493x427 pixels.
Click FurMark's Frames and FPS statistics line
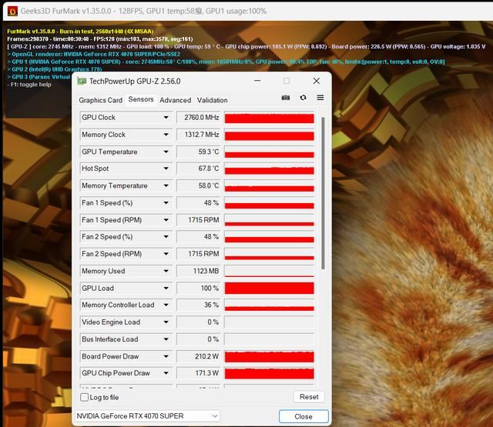(99, 39)
